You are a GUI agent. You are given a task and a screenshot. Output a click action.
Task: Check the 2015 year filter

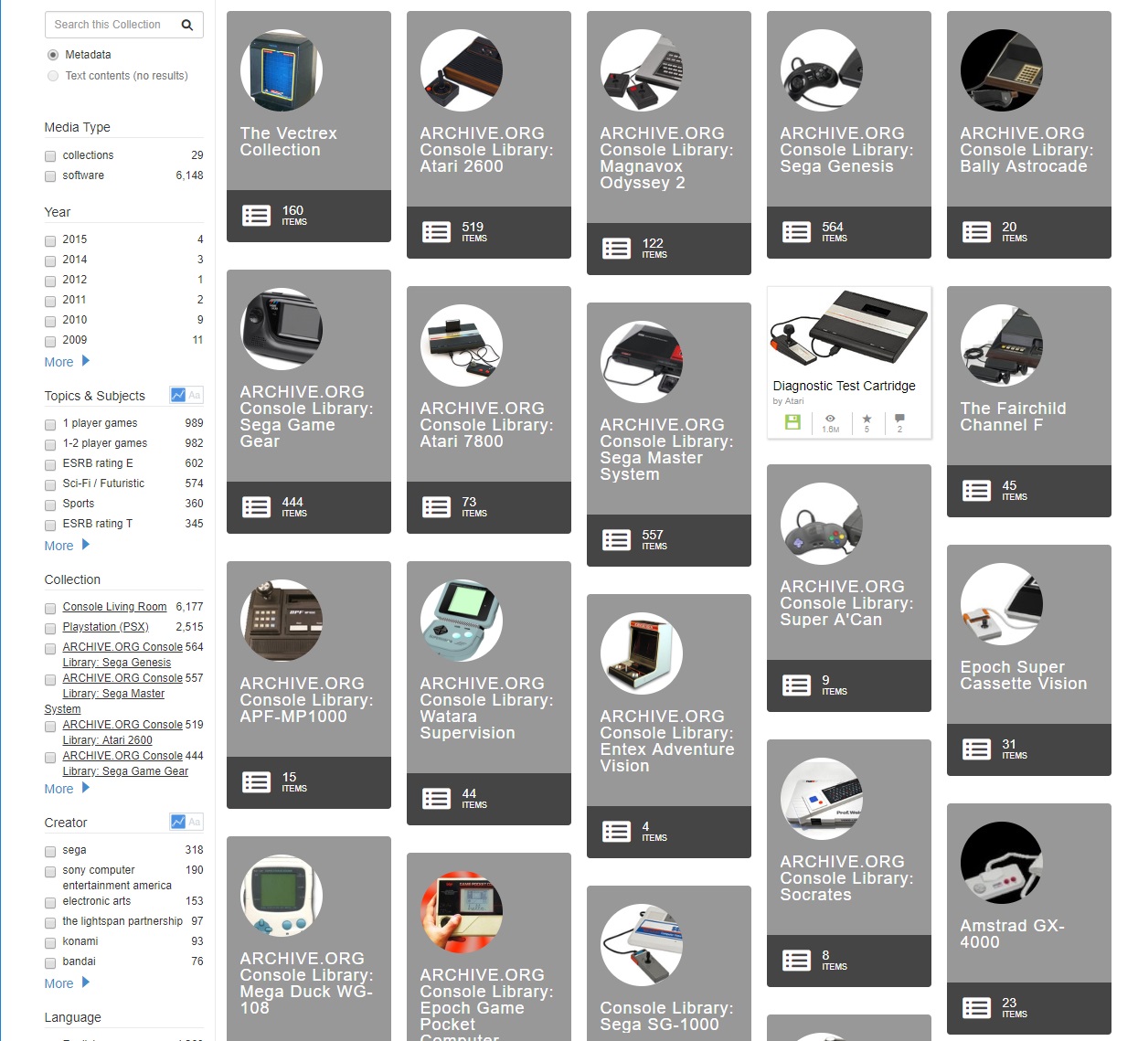[50, 241]
